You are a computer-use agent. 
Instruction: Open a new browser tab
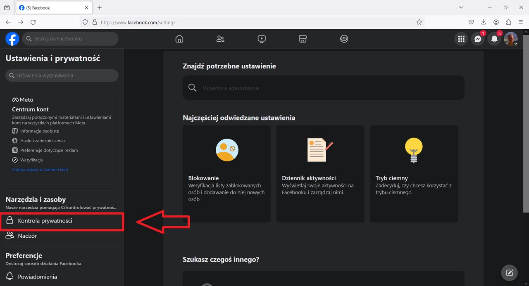[x=100, y=7]
